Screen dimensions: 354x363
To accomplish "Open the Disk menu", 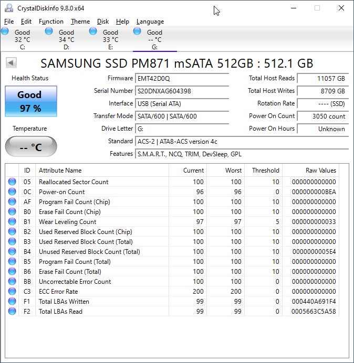I will pos(103,22).
